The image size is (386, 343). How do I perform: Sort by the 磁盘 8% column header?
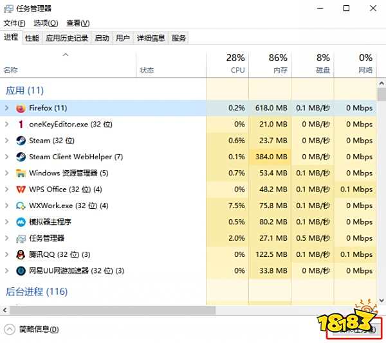pyautogui.click(x=313, y=64)
